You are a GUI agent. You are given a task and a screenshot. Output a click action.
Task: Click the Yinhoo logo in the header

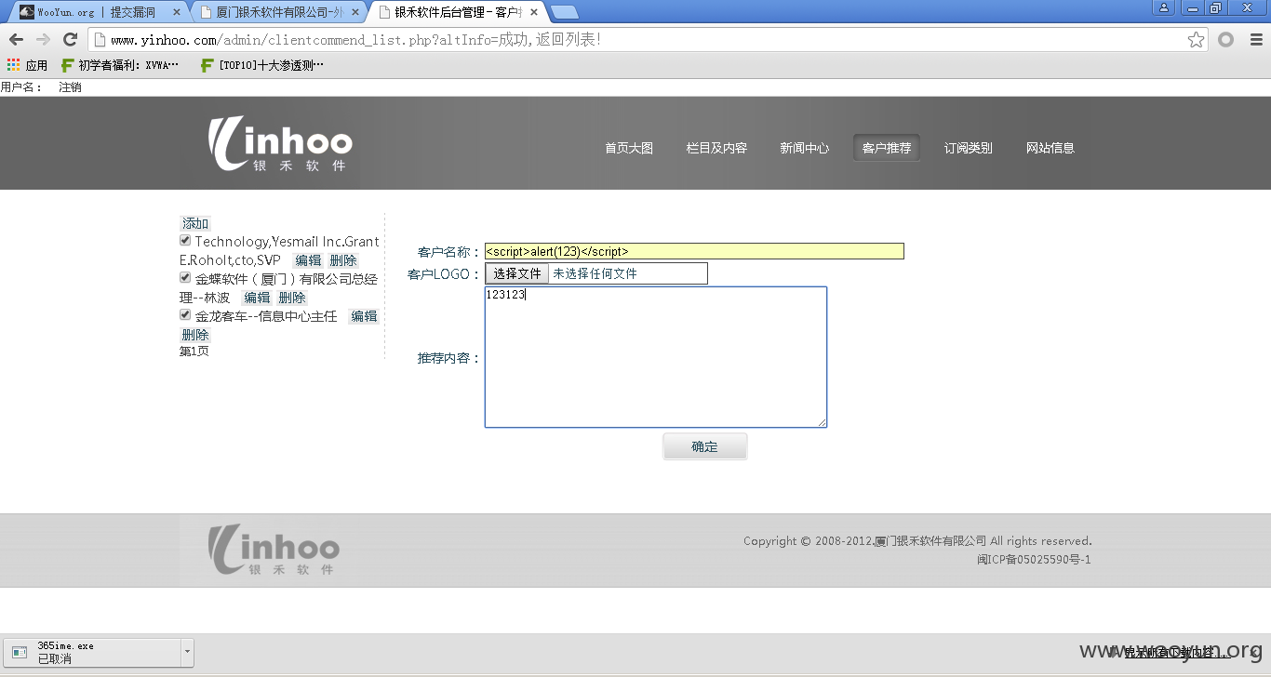(x=280, y=144)
